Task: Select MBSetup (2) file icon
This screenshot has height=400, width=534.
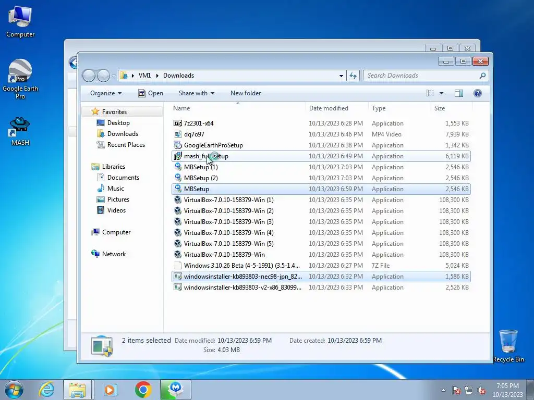Action: [178, 178]
